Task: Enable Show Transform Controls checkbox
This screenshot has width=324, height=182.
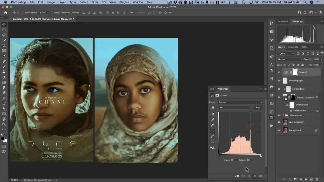Action: point(52,13)
